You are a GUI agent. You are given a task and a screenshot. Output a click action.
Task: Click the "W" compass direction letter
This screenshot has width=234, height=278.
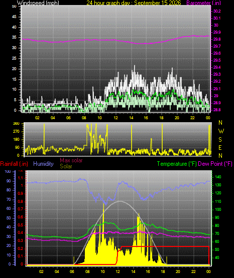coord(221,131)
